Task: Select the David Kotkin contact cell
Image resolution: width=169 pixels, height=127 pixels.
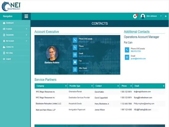Action: (x=99, y=92)
